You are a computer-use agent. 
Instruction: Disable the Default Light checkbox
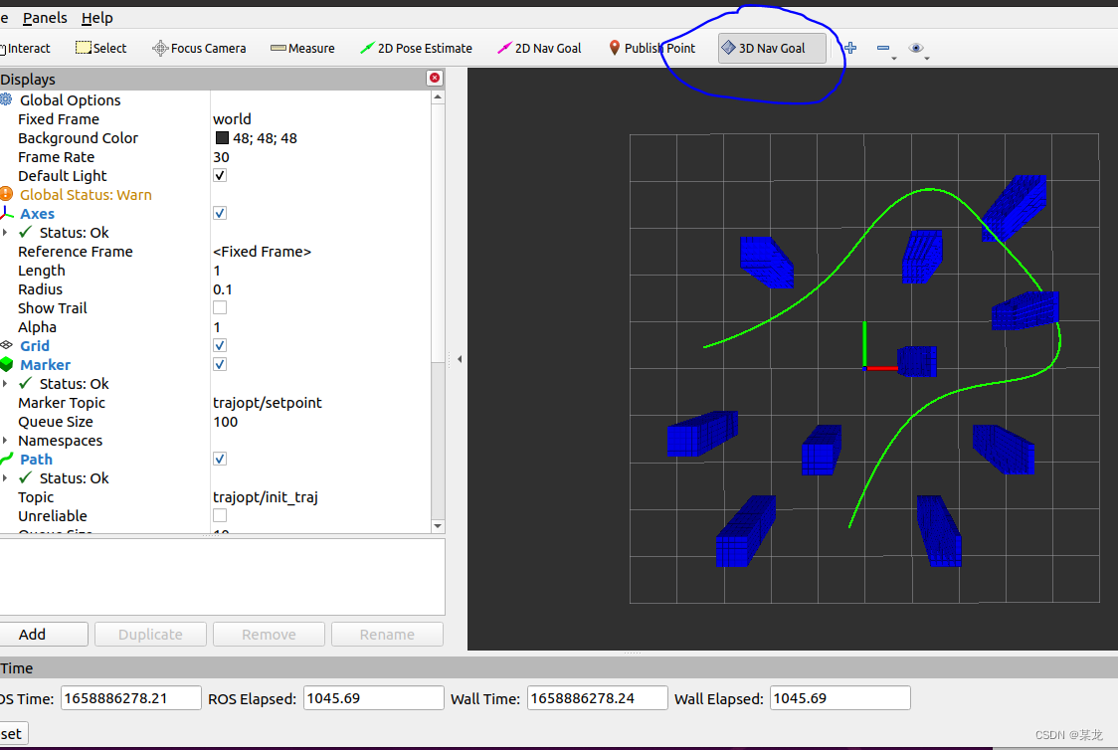[x=219, y=175]
